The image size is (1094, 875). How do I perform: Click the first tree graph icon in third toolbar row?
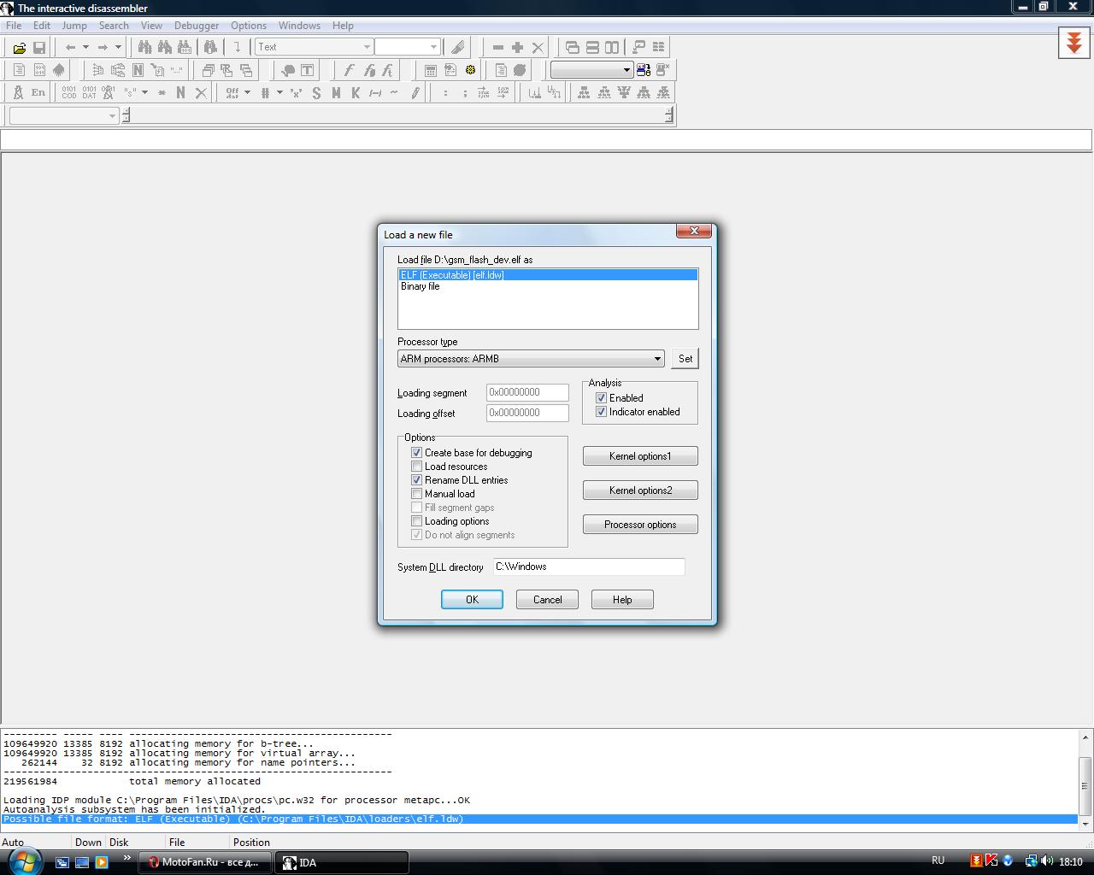(x=584, y=92)
